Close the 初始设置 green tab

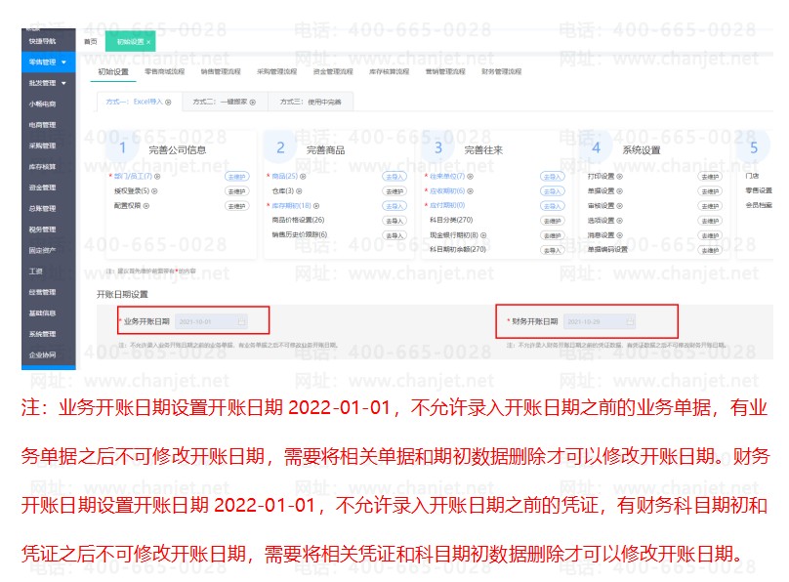point(148,42)
